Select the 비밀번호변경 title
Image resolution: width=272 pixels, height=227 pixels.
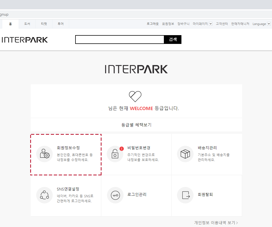[x=139, y=148]
